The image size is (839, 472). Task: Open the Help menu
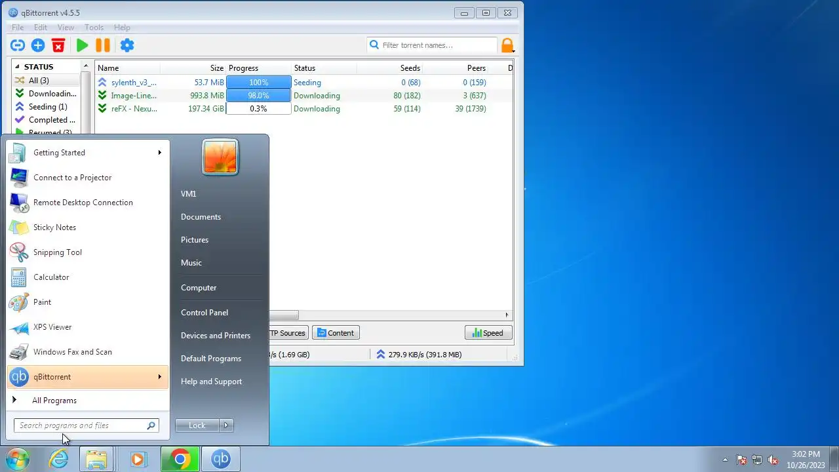(x=122, y=28)
